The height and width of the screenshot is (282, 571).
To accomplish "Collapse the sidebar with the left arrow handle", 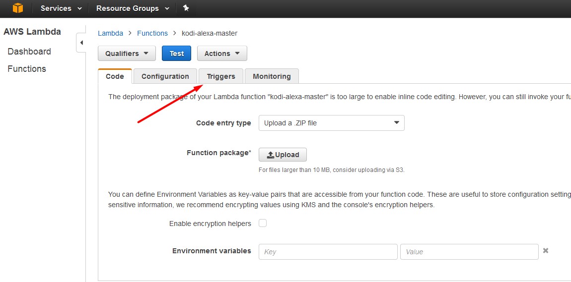I will (81, 43).
